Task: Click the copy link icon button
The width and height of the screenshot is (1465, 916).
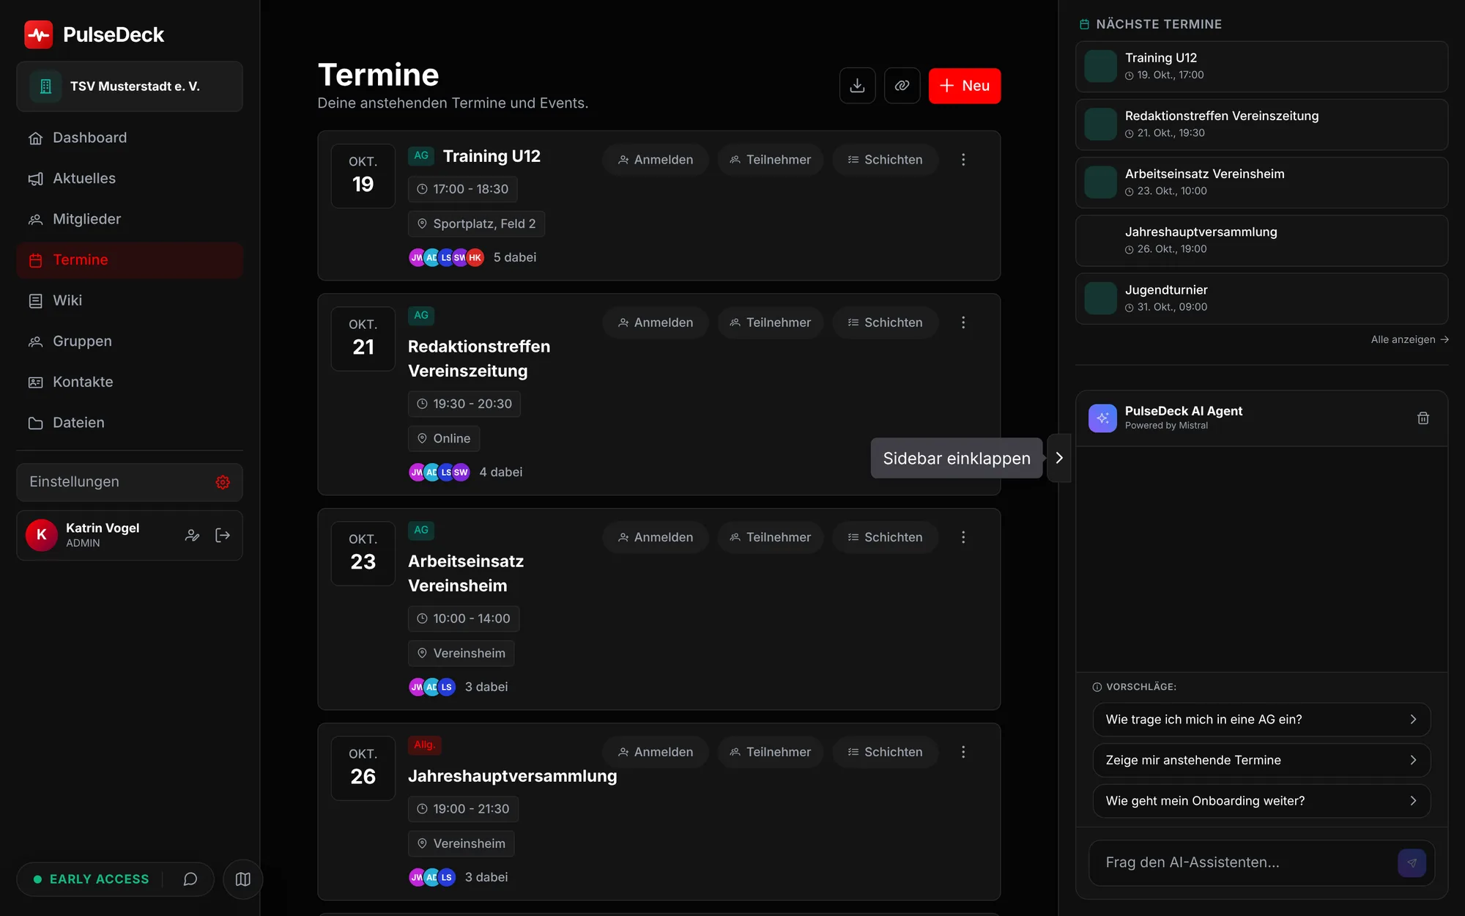Action: (x=902, y=86)
